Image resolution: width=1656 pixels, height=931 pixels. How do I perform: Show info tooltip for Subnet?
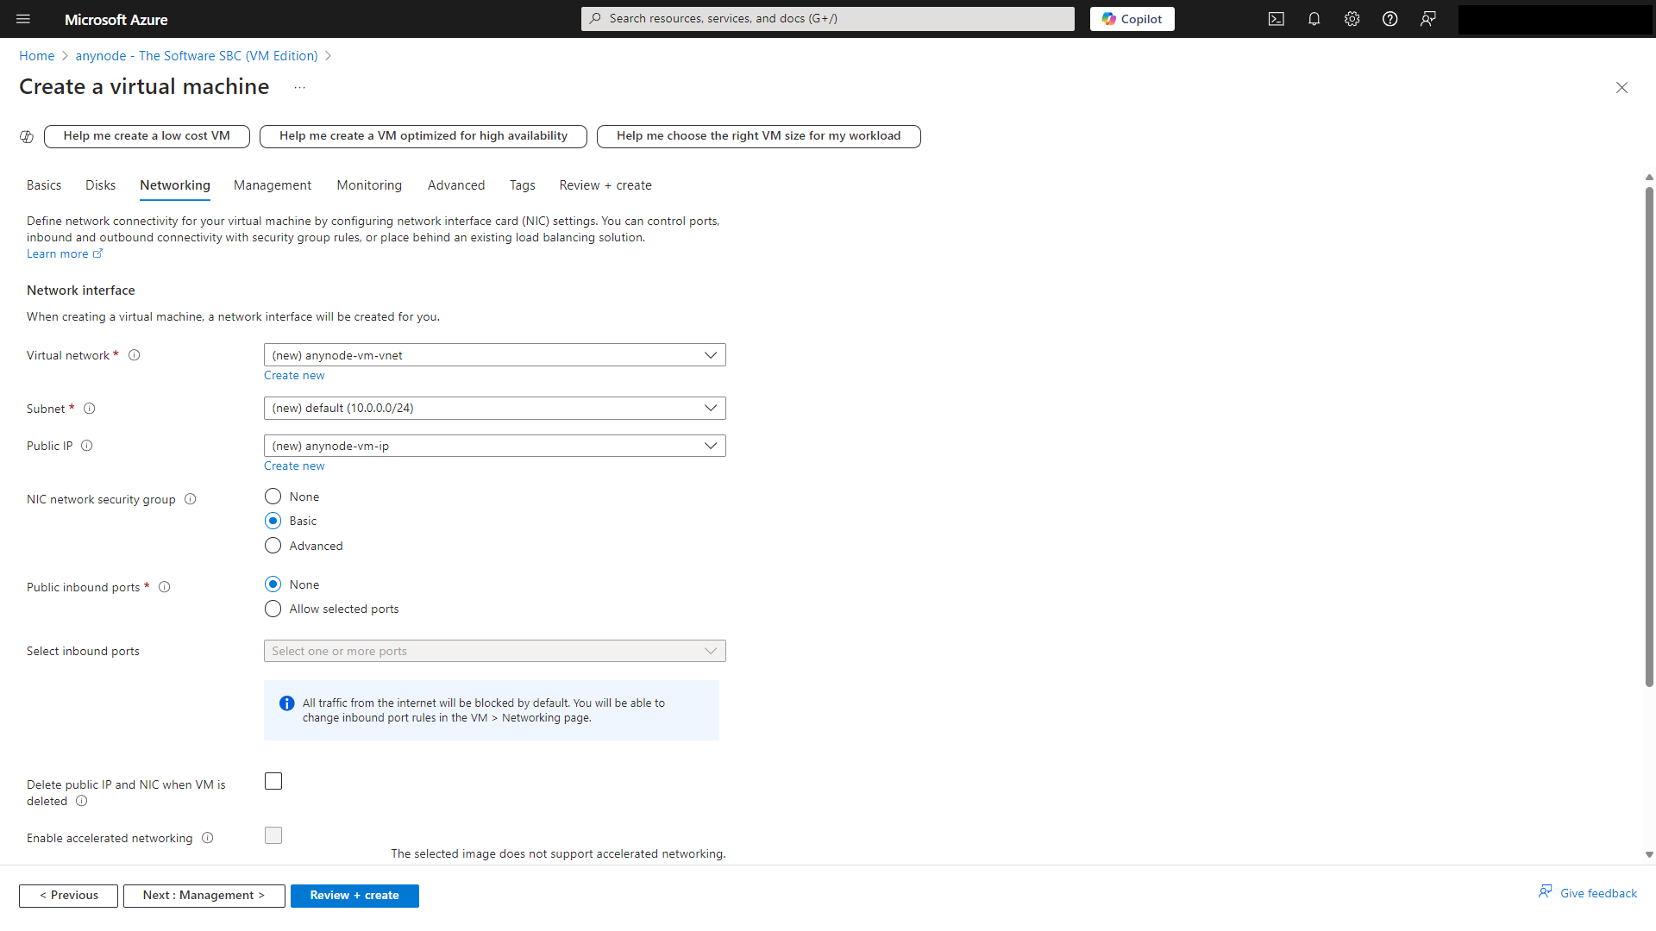[90, 409]
